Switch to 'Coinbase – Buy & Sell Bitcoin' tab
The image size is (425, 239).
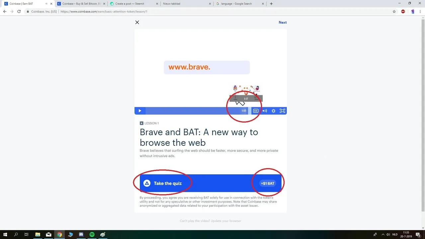(x=81, y=4)
